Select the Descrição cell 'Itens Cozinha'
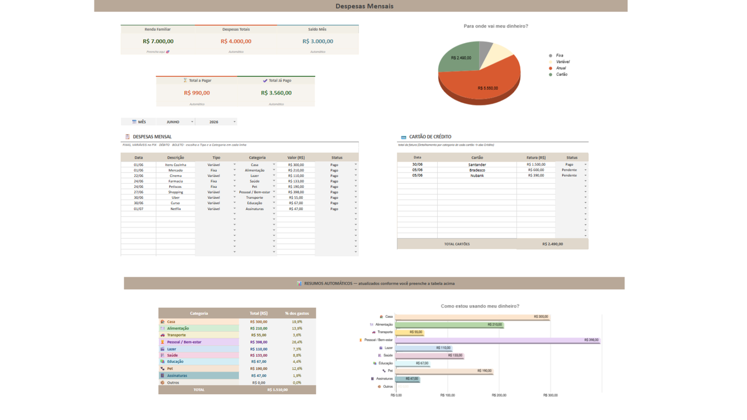Screen dimensions: 747x420 [176, 164]
